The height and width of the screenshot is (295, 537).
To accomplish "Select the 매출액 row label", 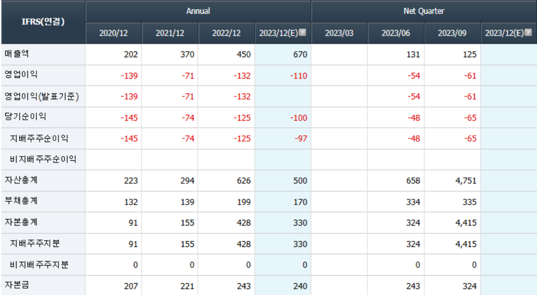I will (x=17, y=54).
